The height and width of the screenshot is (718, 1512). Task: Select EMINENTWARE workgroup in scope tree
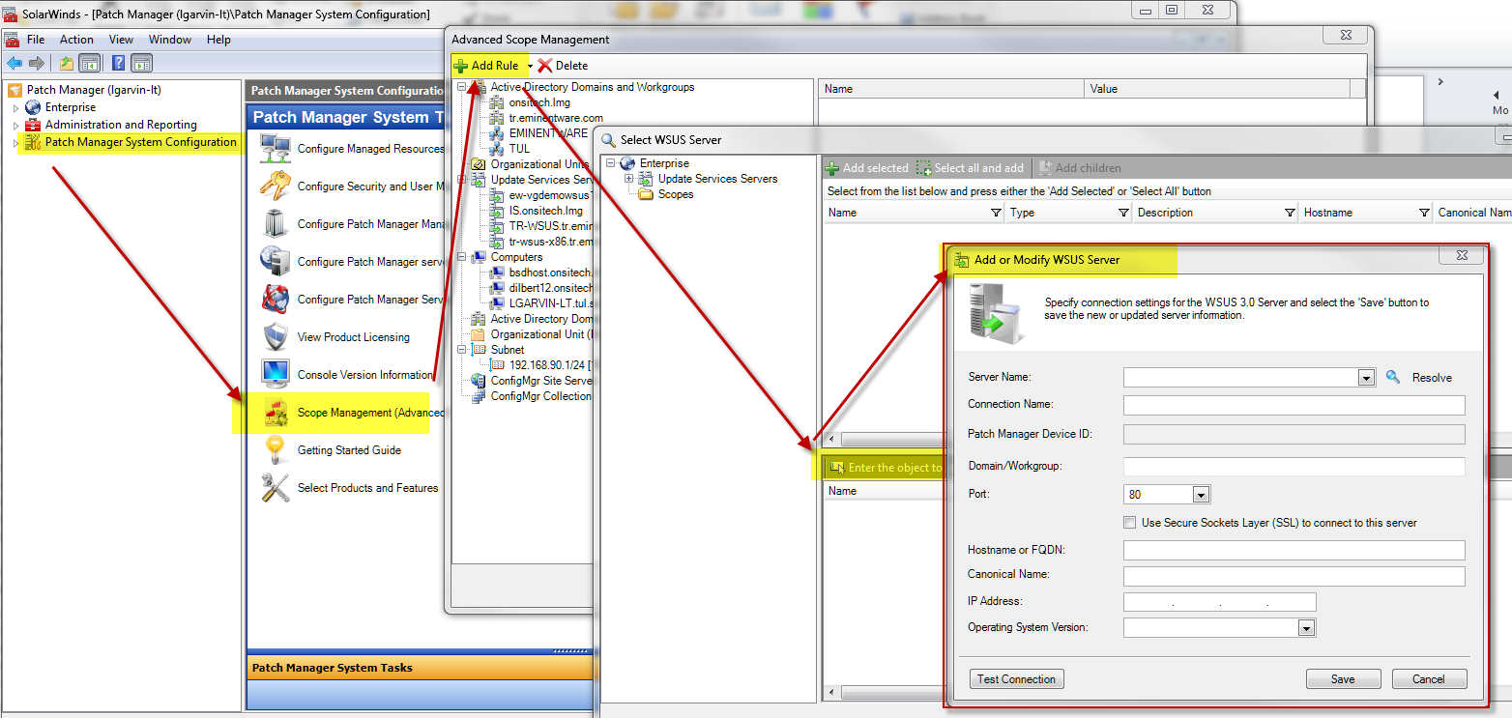coord(538,133)
